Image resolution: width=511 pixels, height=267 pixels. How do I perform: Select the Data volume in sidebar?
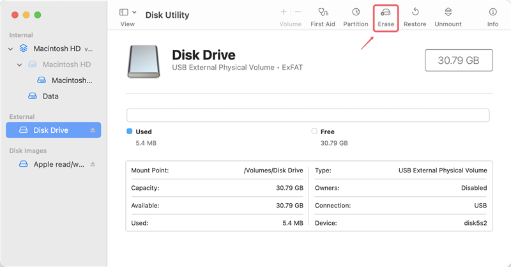[x=50, y=96]
